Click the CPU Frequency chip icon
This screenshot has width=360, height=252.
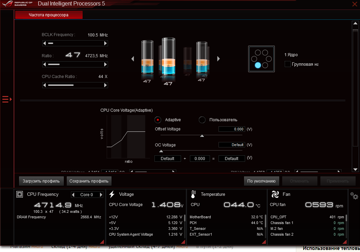[x=20, y=194]
